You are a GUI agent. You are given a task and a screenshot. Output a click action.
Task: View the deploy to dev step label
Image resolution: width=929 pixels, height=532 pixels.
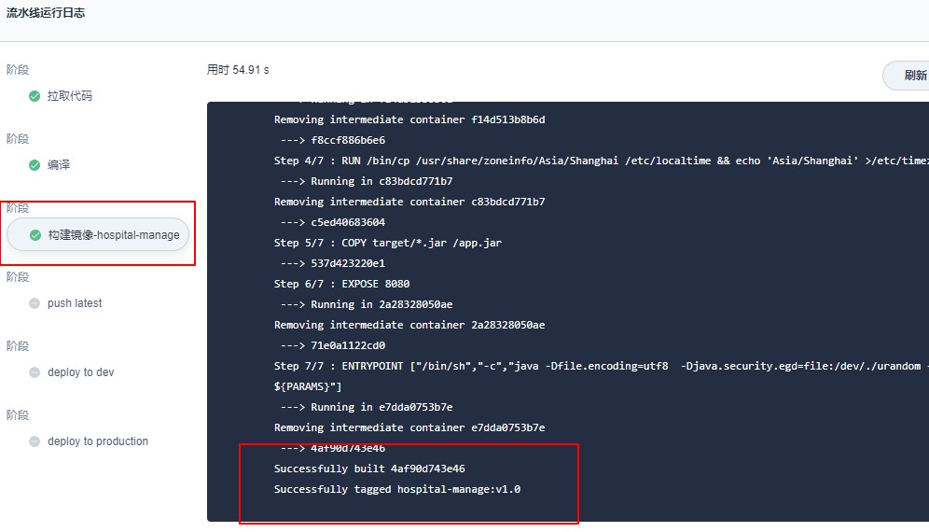(81, 372)
